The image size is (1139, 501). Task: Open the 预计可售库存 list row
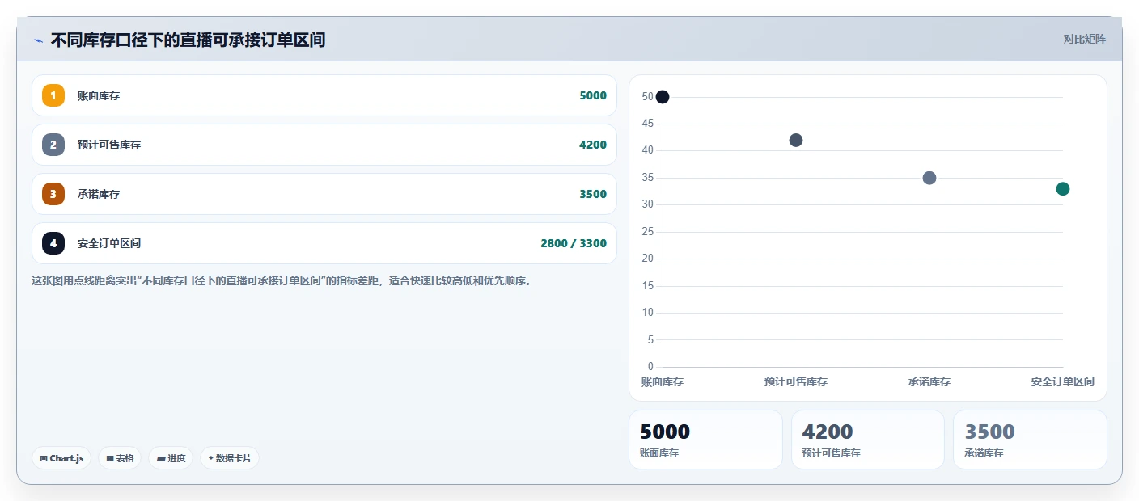(x=324, y=145)
